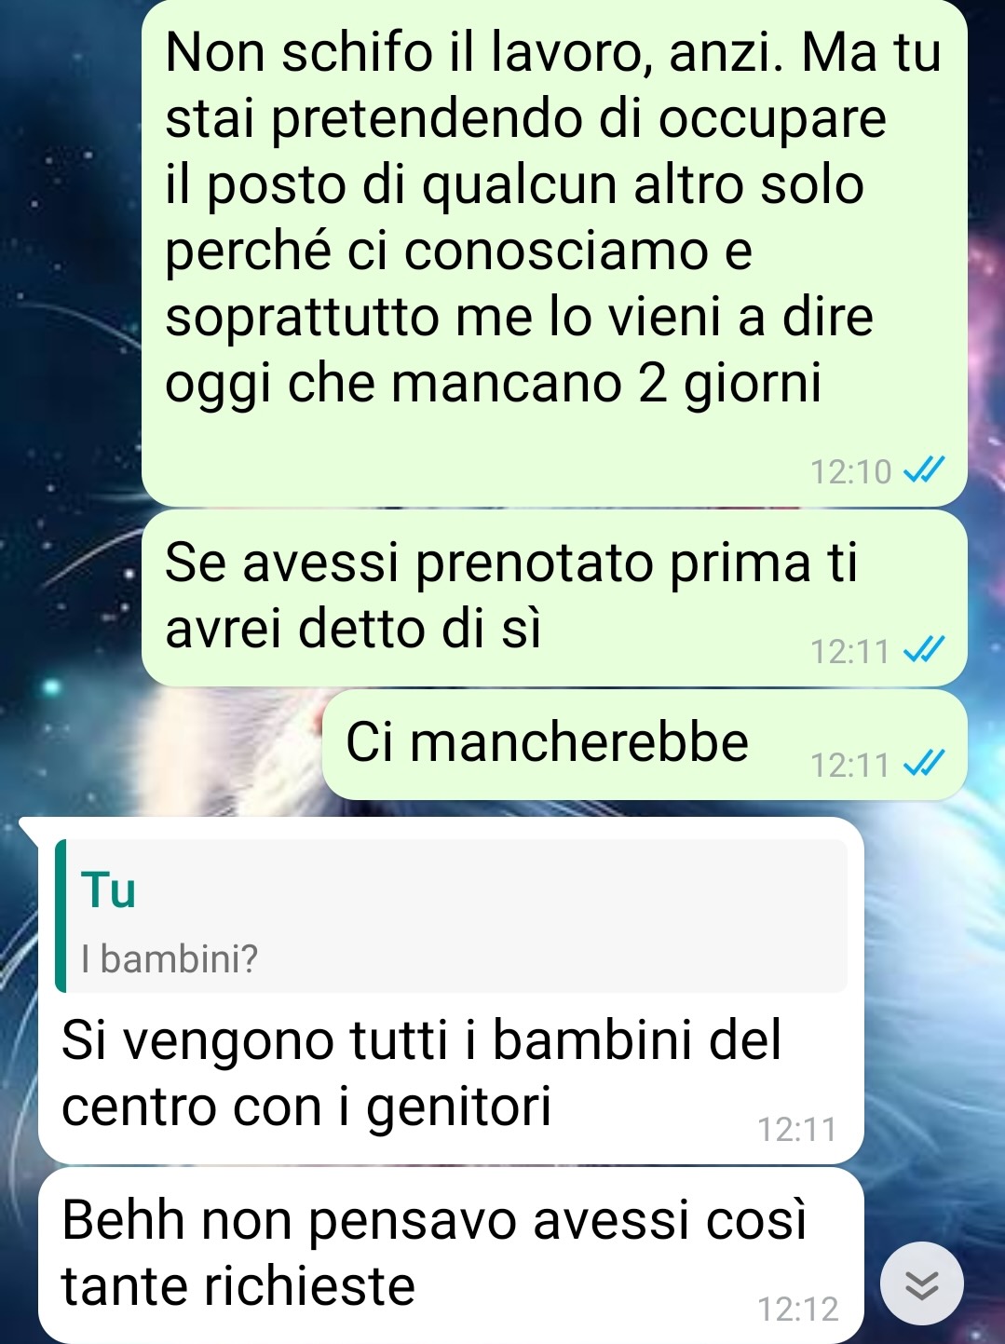The width and height of the screenshot is (1005, 1344).
Task: Tap blue read ticks on 'Ci mancherebbe' message
Action: click(925, 765)
